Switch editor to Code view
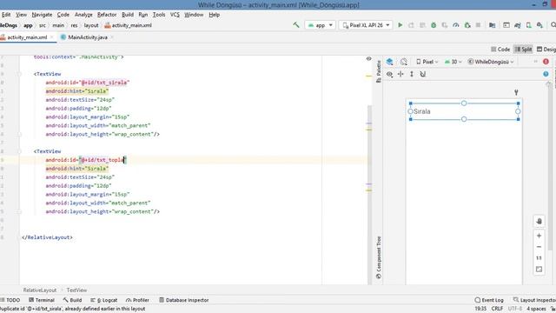This screenshot has width=556, height=313. coord(500,50)
